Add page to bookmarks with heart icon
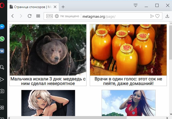Image resolution: width=172 pixels, height=119 pixels. click(x=158, y=16)
